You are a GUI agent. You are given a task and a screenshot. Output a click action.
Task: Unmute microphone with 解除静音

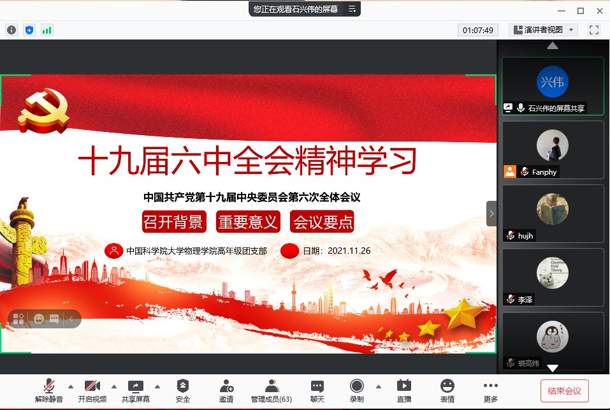49,391
